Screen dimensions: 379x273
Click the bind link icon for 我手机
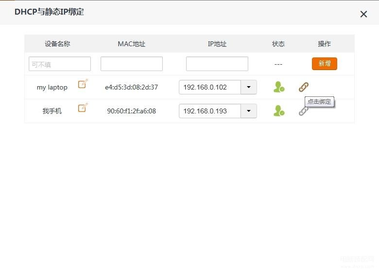[303, 111]
